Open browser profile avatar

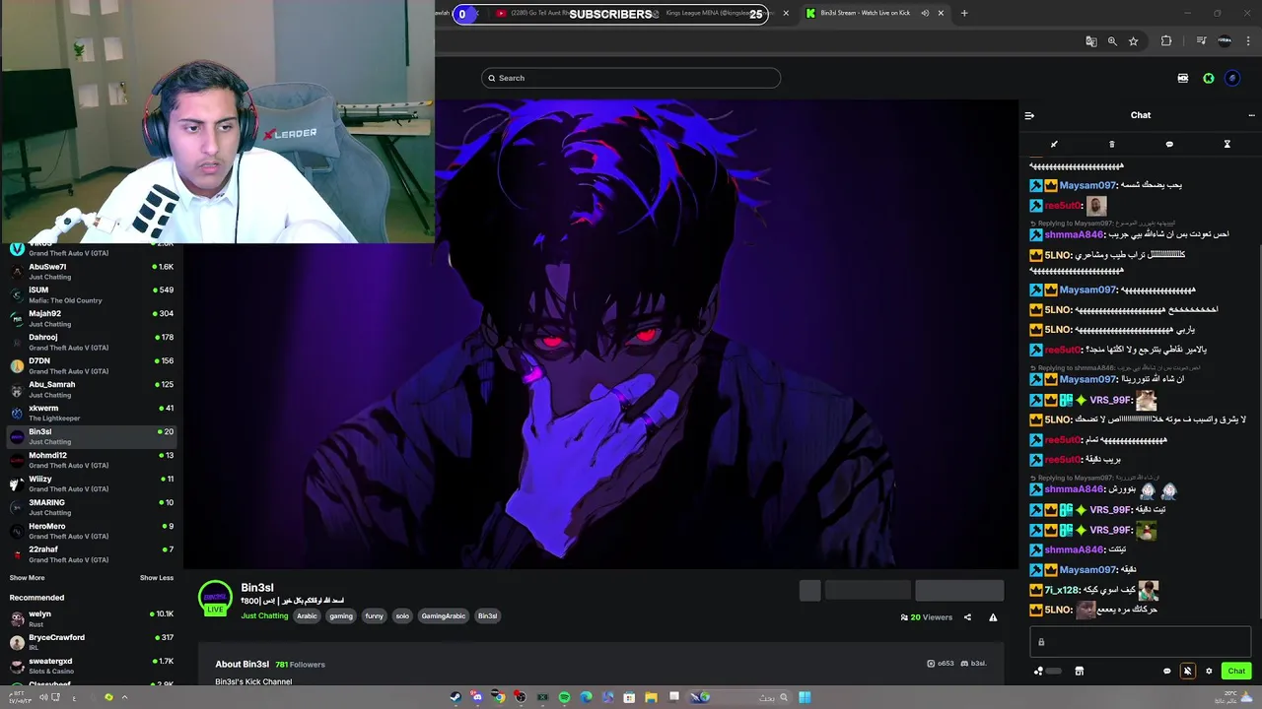[x=1225, y=41]
